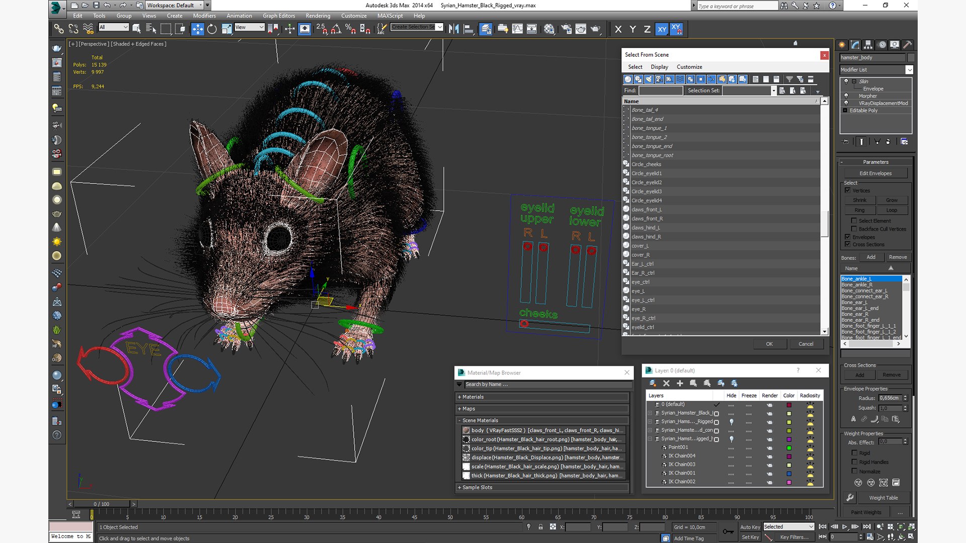Click color swatch of 0 (default) layer

point(789,405)
